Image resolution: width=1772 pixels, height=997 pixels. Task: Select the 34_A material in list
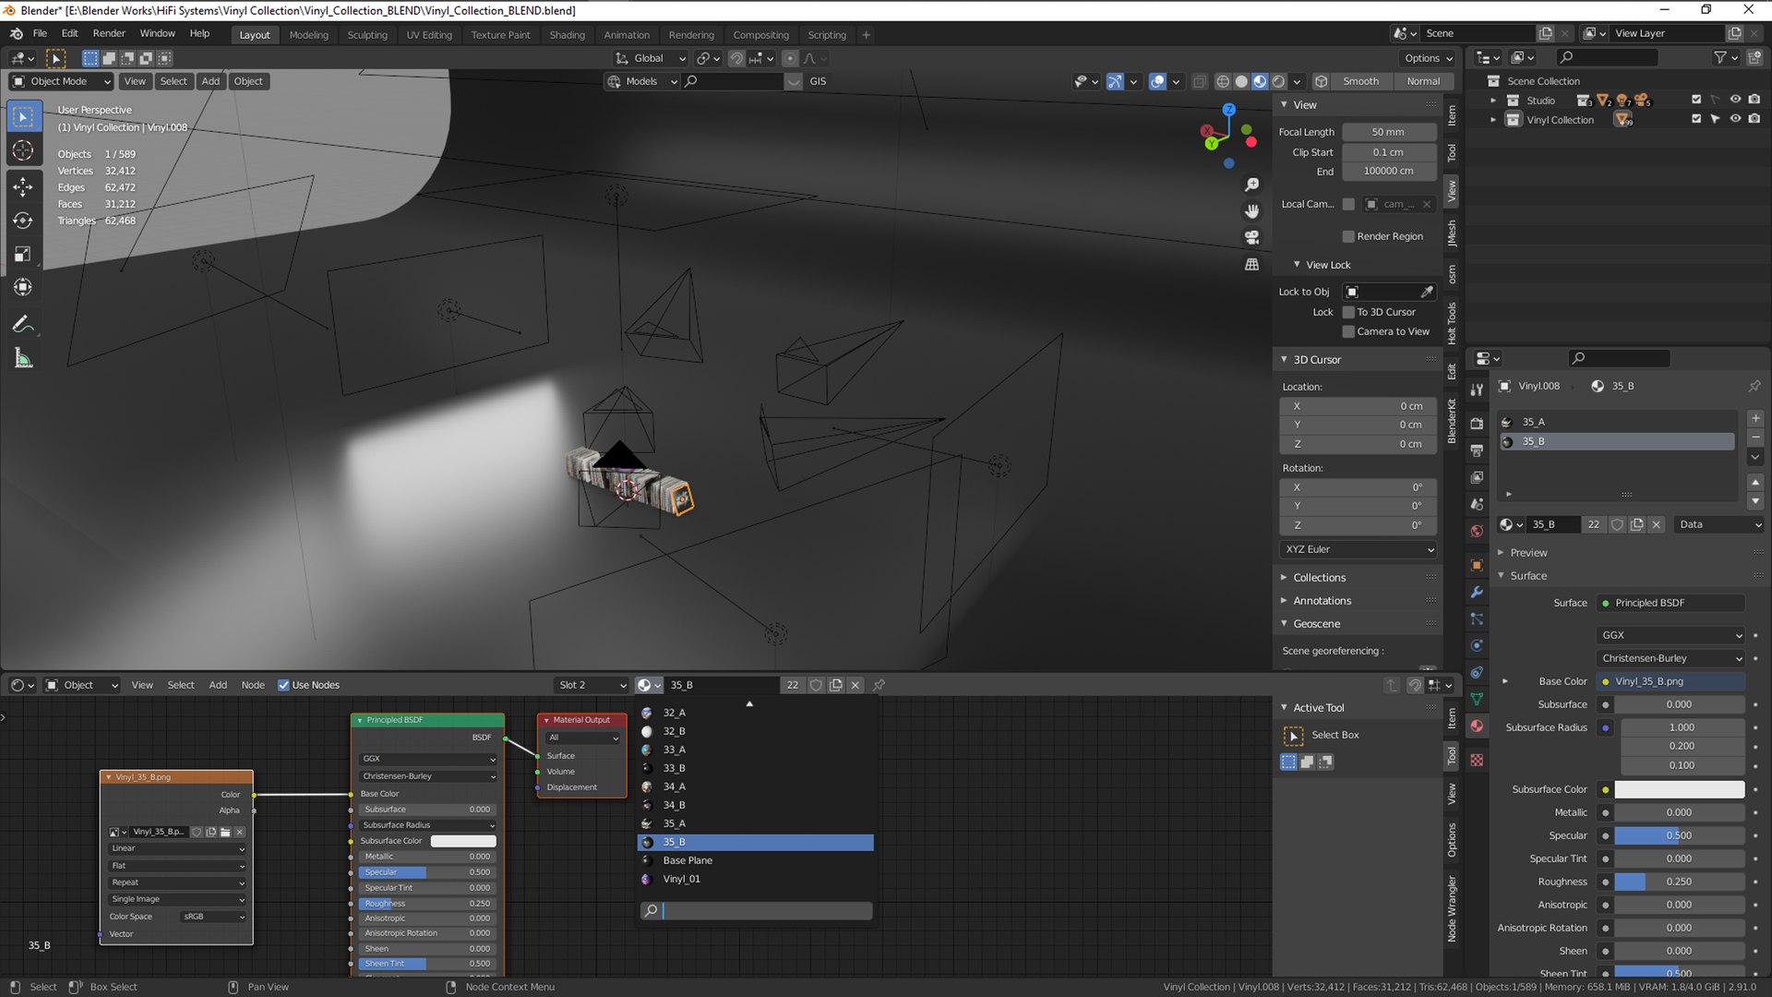pos(675,787)
